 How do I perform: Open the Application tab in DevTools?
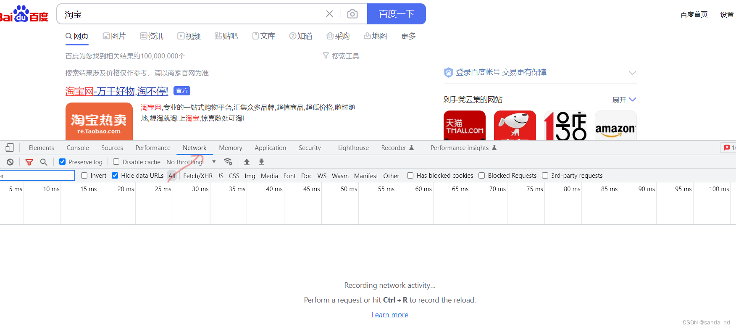click(270, 147)
